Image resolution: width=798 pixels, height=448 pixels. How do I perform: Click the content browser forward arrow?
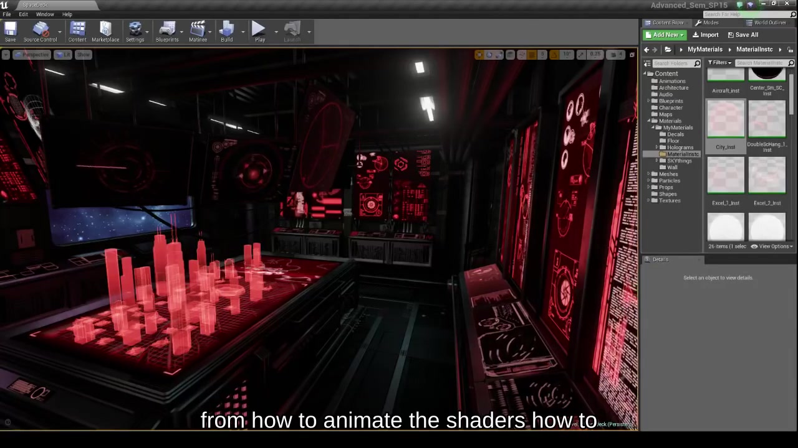655,50
